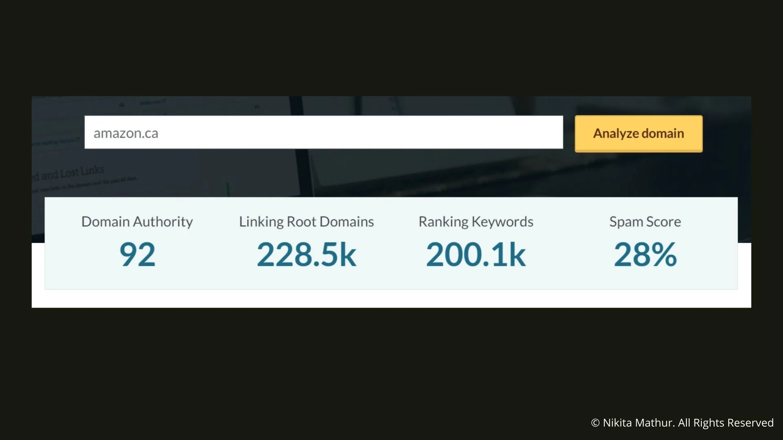The width and height of the screenshot is (783, 440).
Task: Select the Linking Root Domains label
Action: tap(306, 222)
